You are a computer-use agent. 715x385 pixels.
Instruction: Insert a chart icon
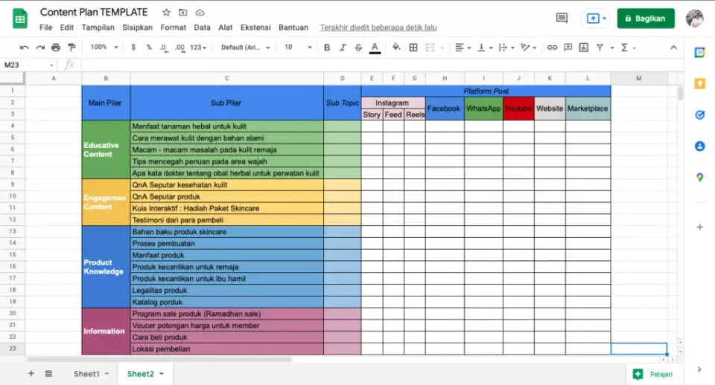[584, 48]
